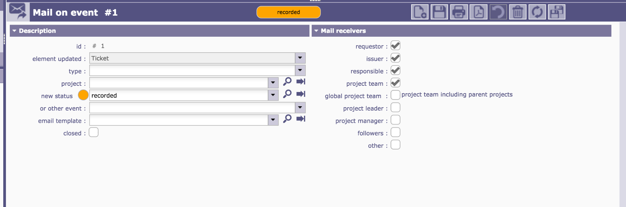Viewport: 626px width, 207px height.
Task: Mark the closed checkbox
Action: pos(94,132)
